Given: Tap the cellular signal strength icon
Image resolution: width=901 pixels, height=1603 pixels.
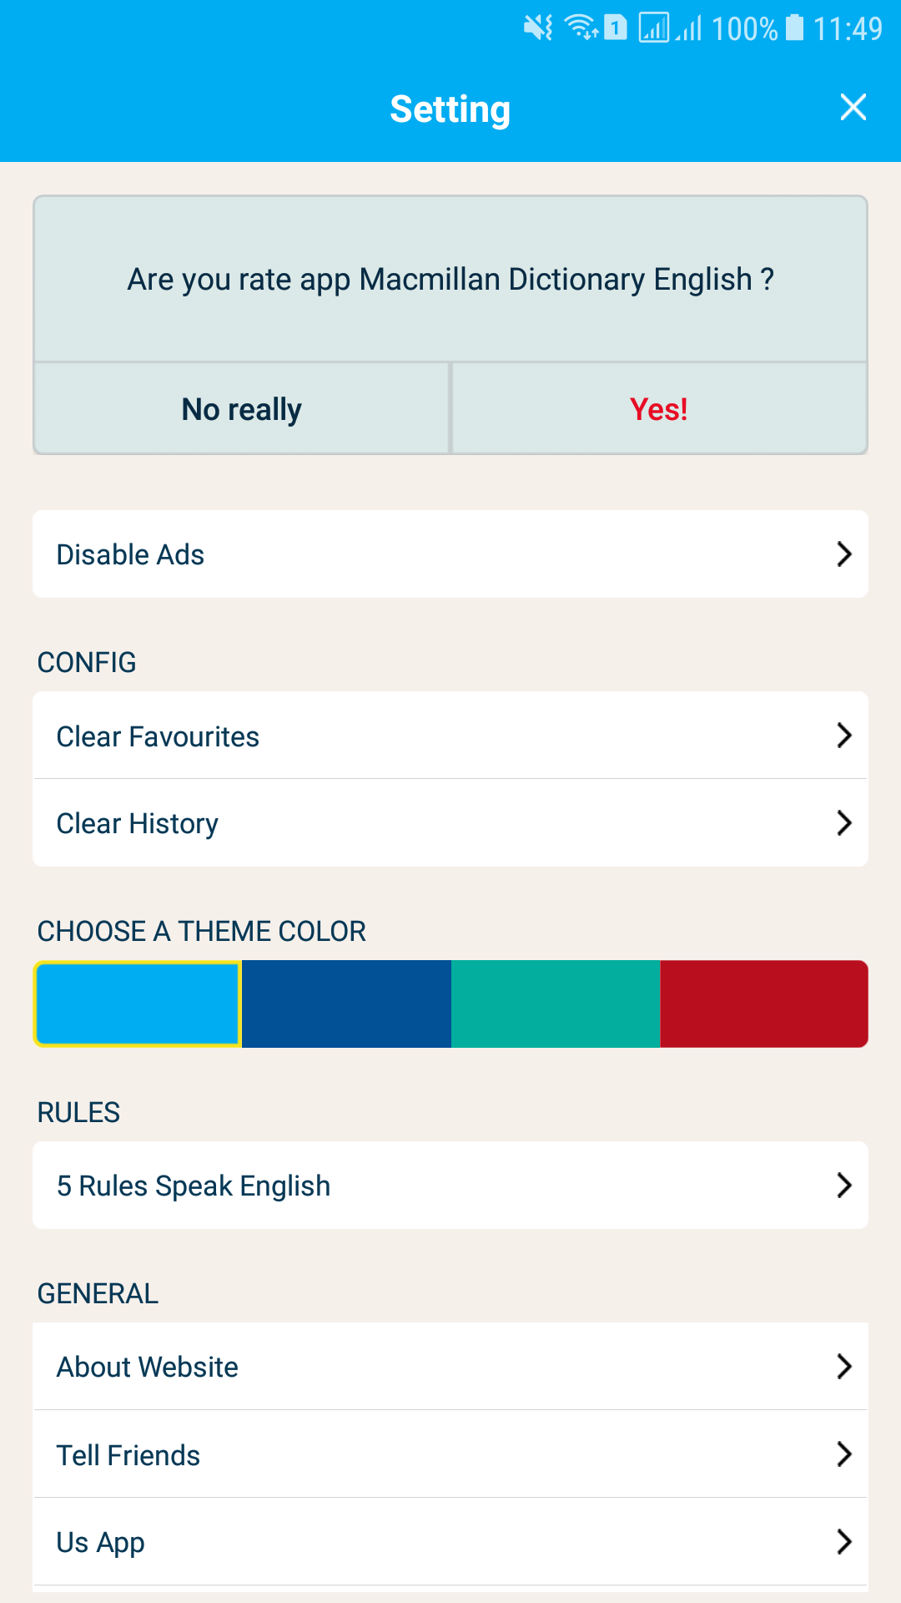Looking at the screenshot, I should click(689, 28).
